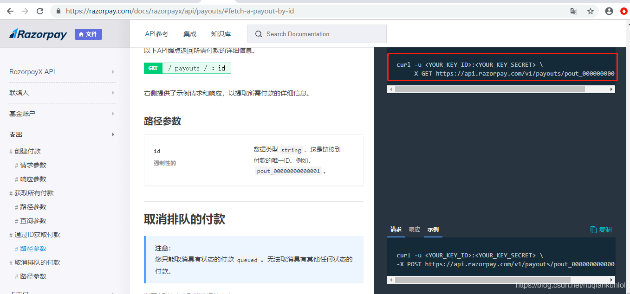Click the 路径参数 heading
Viewport: 630px width, 294px height.
[162, 121]
